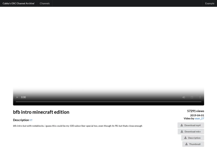Click the Description heading
Screen dimensions: 217x163
click(21, 120)
